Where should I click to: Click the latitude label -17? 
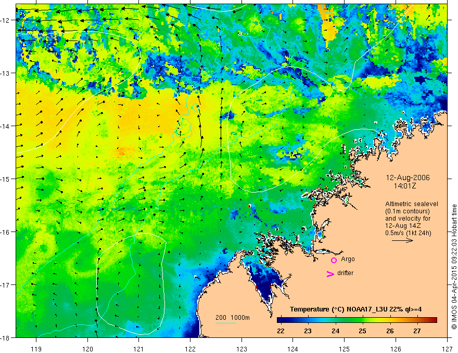click(5, 285)
